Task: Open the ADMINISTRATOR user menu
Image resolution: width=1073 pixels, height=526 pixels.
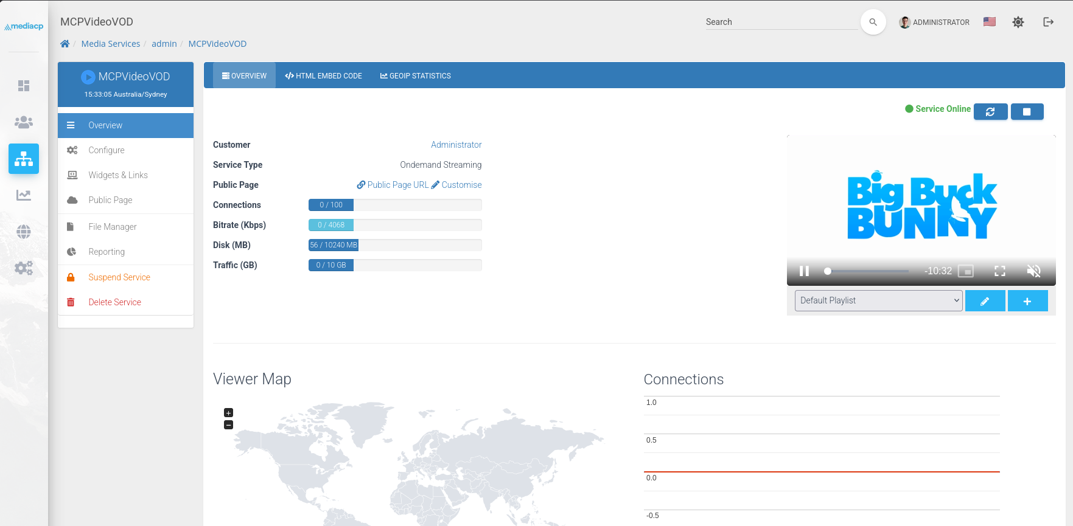Action: [934, 22]
